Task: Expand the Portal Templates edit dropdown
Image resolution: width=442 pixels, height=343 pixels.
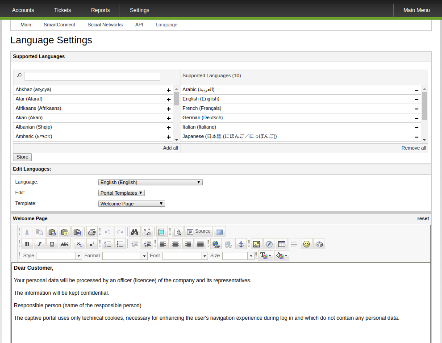Action: (x=121, y=193)
